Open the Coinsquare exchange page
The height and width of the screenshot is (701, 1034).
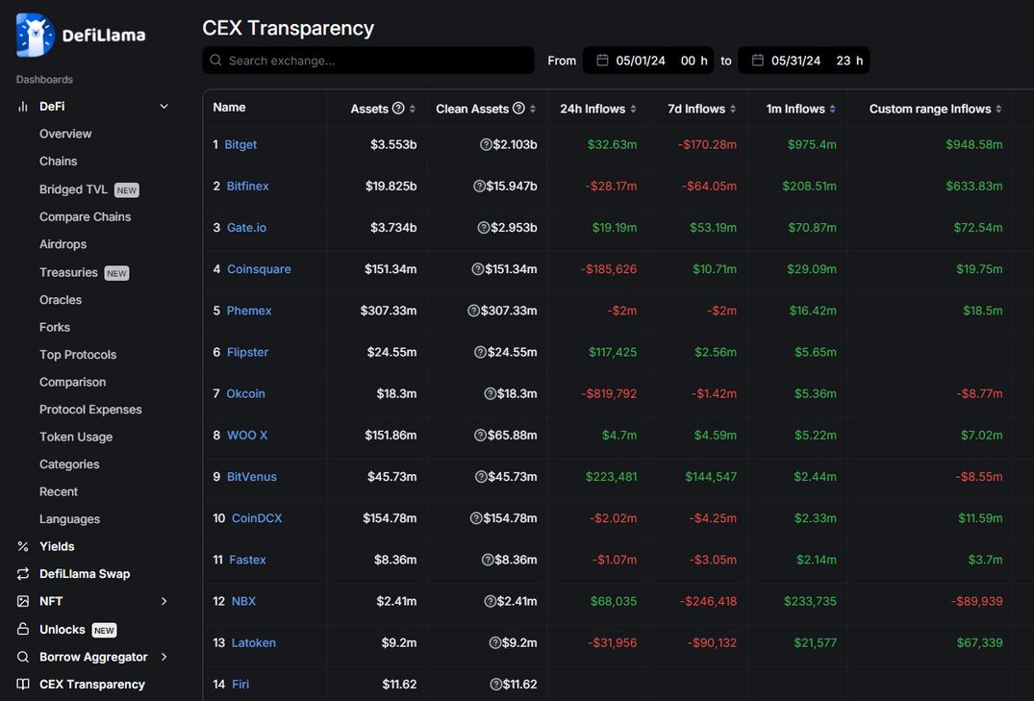(259, 269)
